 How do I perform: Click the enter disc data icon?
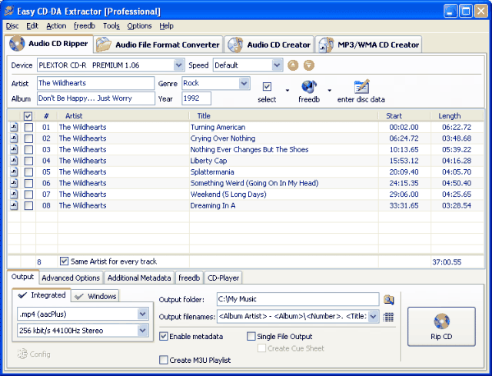tap(361, 87)
